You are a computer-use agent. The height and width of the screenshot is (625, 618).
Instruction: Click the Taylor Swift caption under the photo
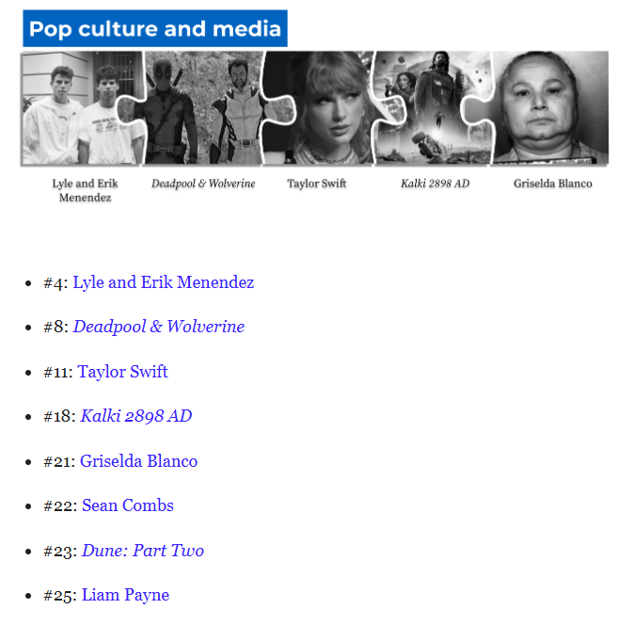[x=317, y=184]
